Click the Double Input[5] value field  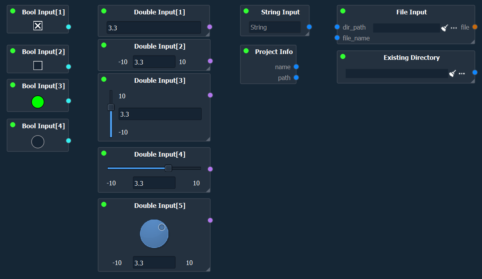point(154,263)
